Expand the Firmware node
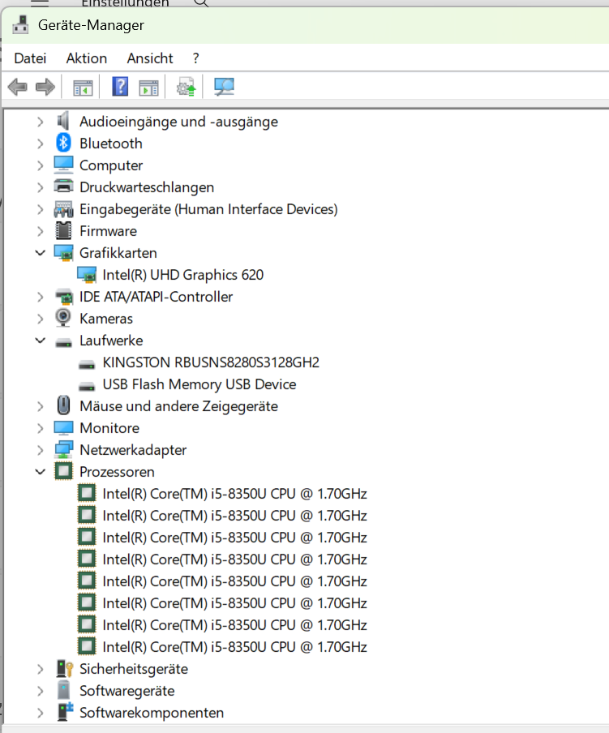This screenshot has width=609, height=733. 41,231
